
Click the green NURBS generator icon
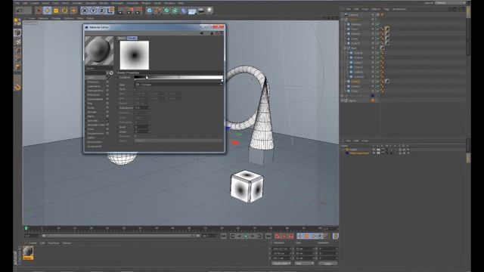[x=166, y=11]
